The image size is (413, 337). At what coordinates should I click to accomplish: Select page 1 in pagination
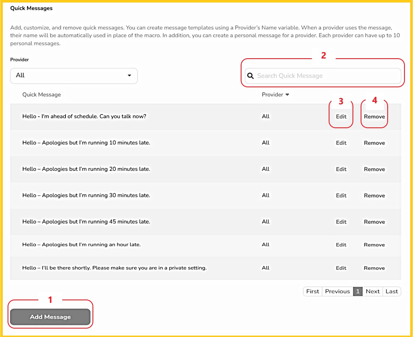(x=358, y=291)
